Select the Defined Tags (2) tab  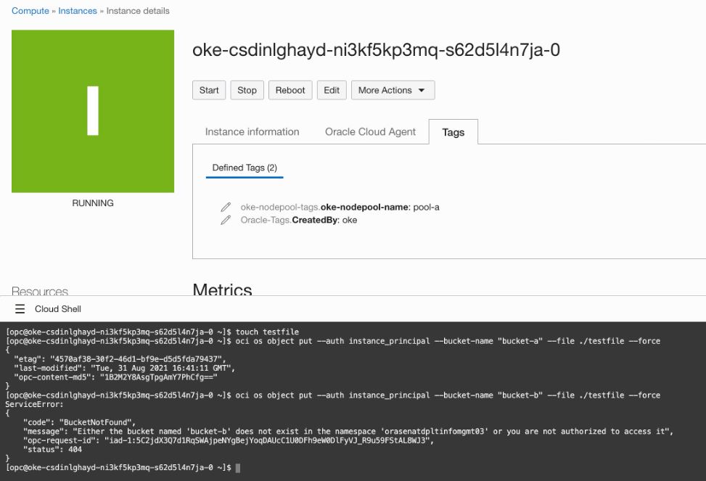(x=244, y=168)
